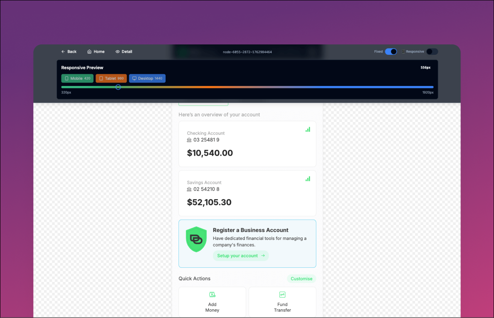Screen dimensions: 494x318
Task: Click the arrow in Setup your account
Action: pyautogui.click(x=263, y=256)
